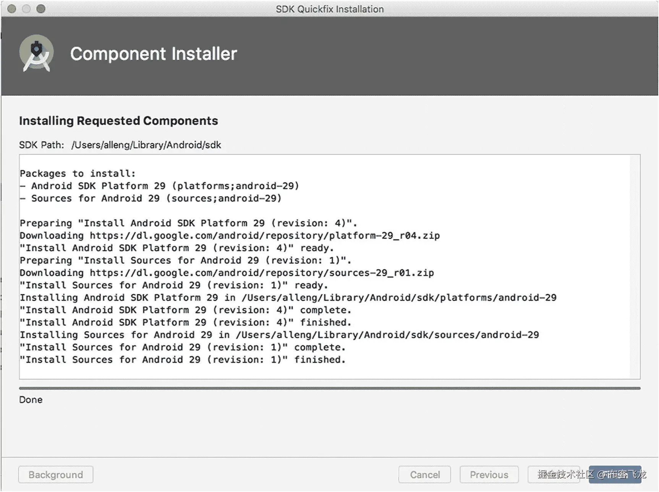Image resolution: width=659 pixels, height=492 pixels.
Task: Click the Cancel button
Action: (424, 474)
